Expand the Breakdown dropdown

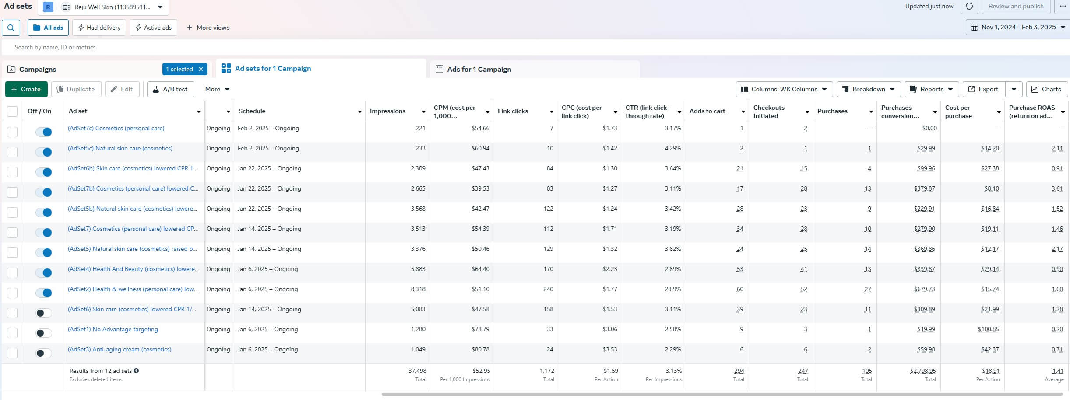(868, 89)
